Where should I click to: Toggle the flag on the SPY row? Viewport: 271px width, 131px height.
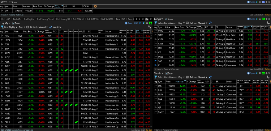(x=2, y=11)
